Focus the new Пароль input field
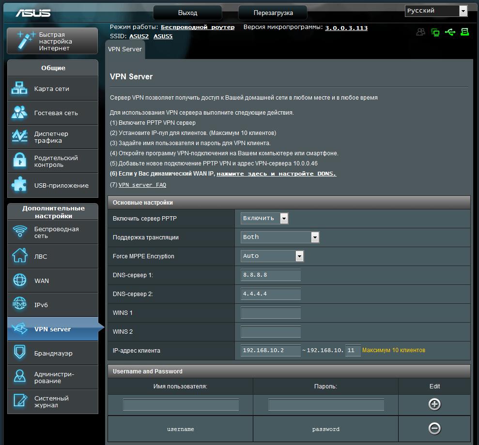 (x=326, y=404)
